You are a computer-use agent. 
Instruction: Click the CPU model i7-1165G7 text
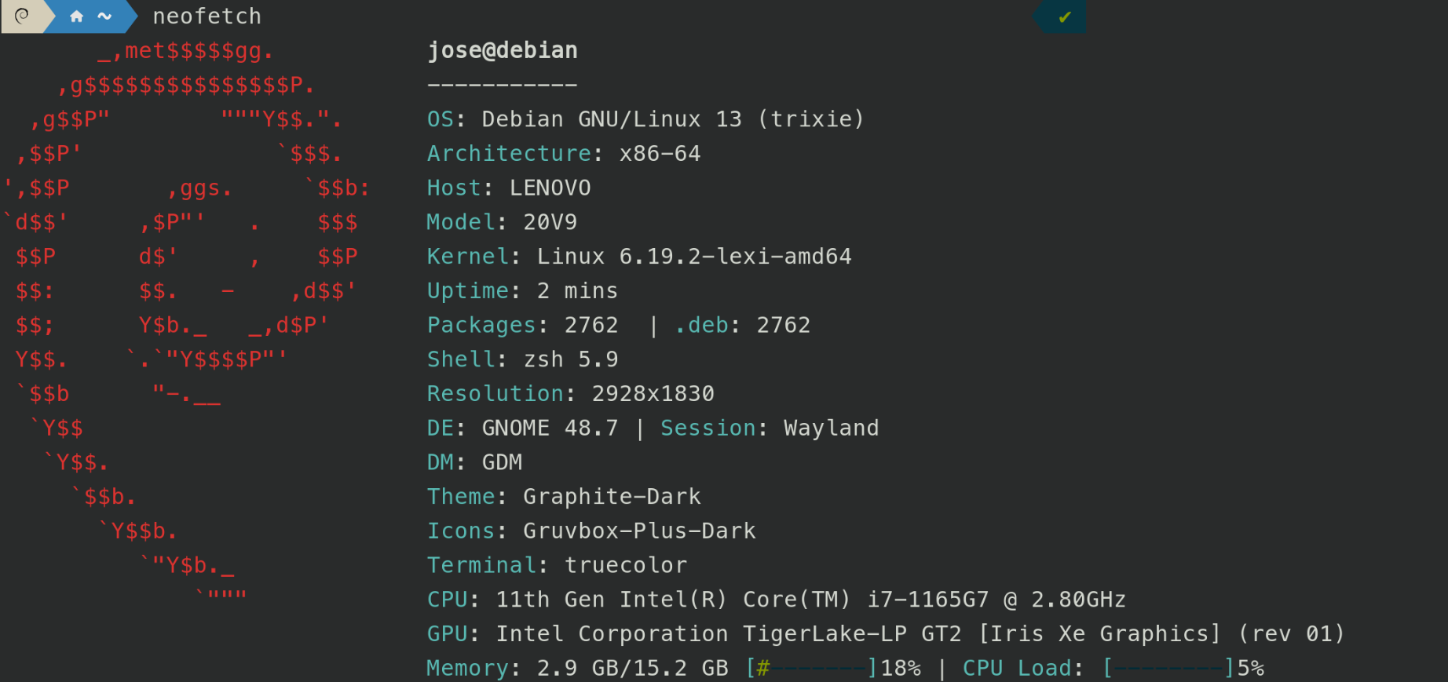[x=927, y=600]
